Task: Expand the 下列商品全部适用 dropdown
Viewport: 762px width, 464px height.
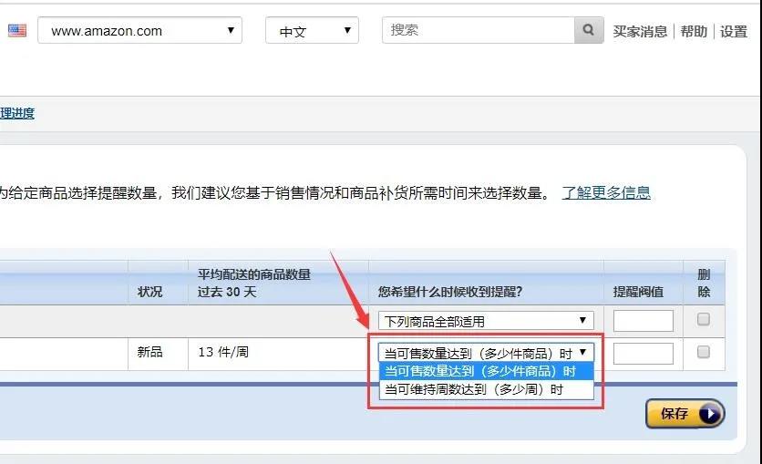Action: click(486, 321)
